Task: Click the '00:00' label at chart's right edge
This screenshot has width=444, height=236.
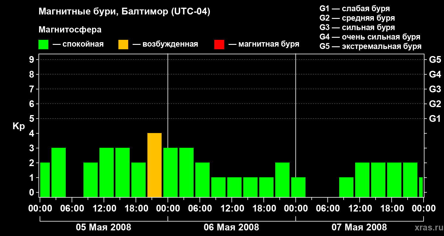Action: [424, 209]
